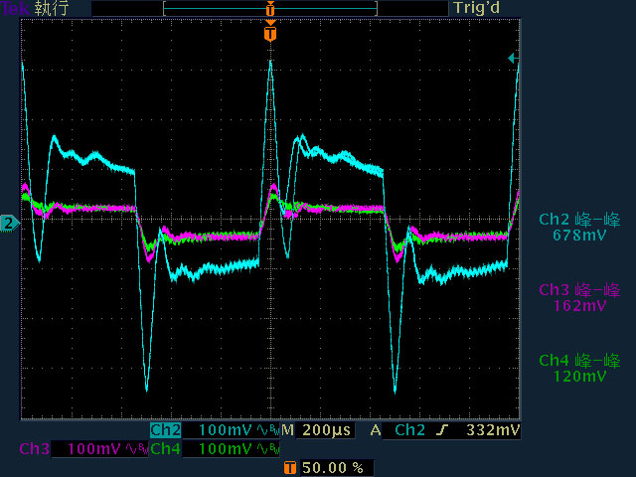Click the rising edge trigger slope icon

[x=442, y=430]
